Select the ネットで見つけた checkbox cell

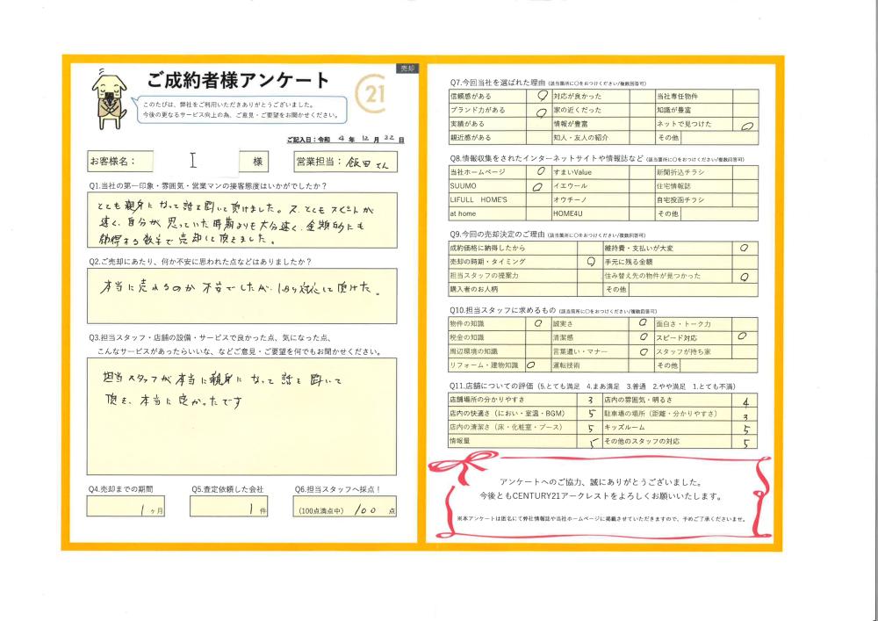coord(745,125)
